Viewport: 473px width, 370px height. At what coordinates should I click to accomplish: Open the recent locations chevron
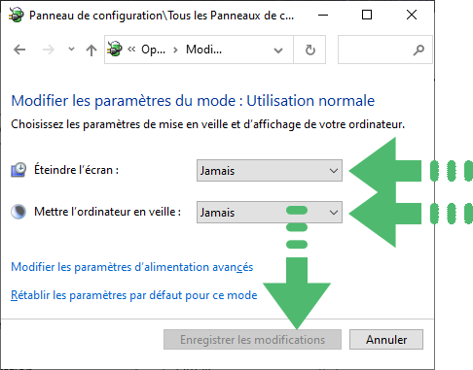(x=71, y=50)
